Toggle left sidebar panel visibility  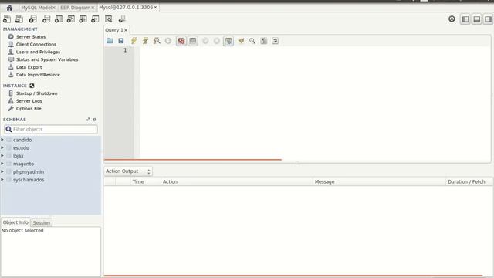point(465,19)
